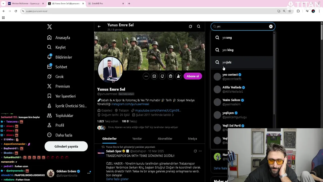Click Gönderi yayınla button

click(66, 146)
